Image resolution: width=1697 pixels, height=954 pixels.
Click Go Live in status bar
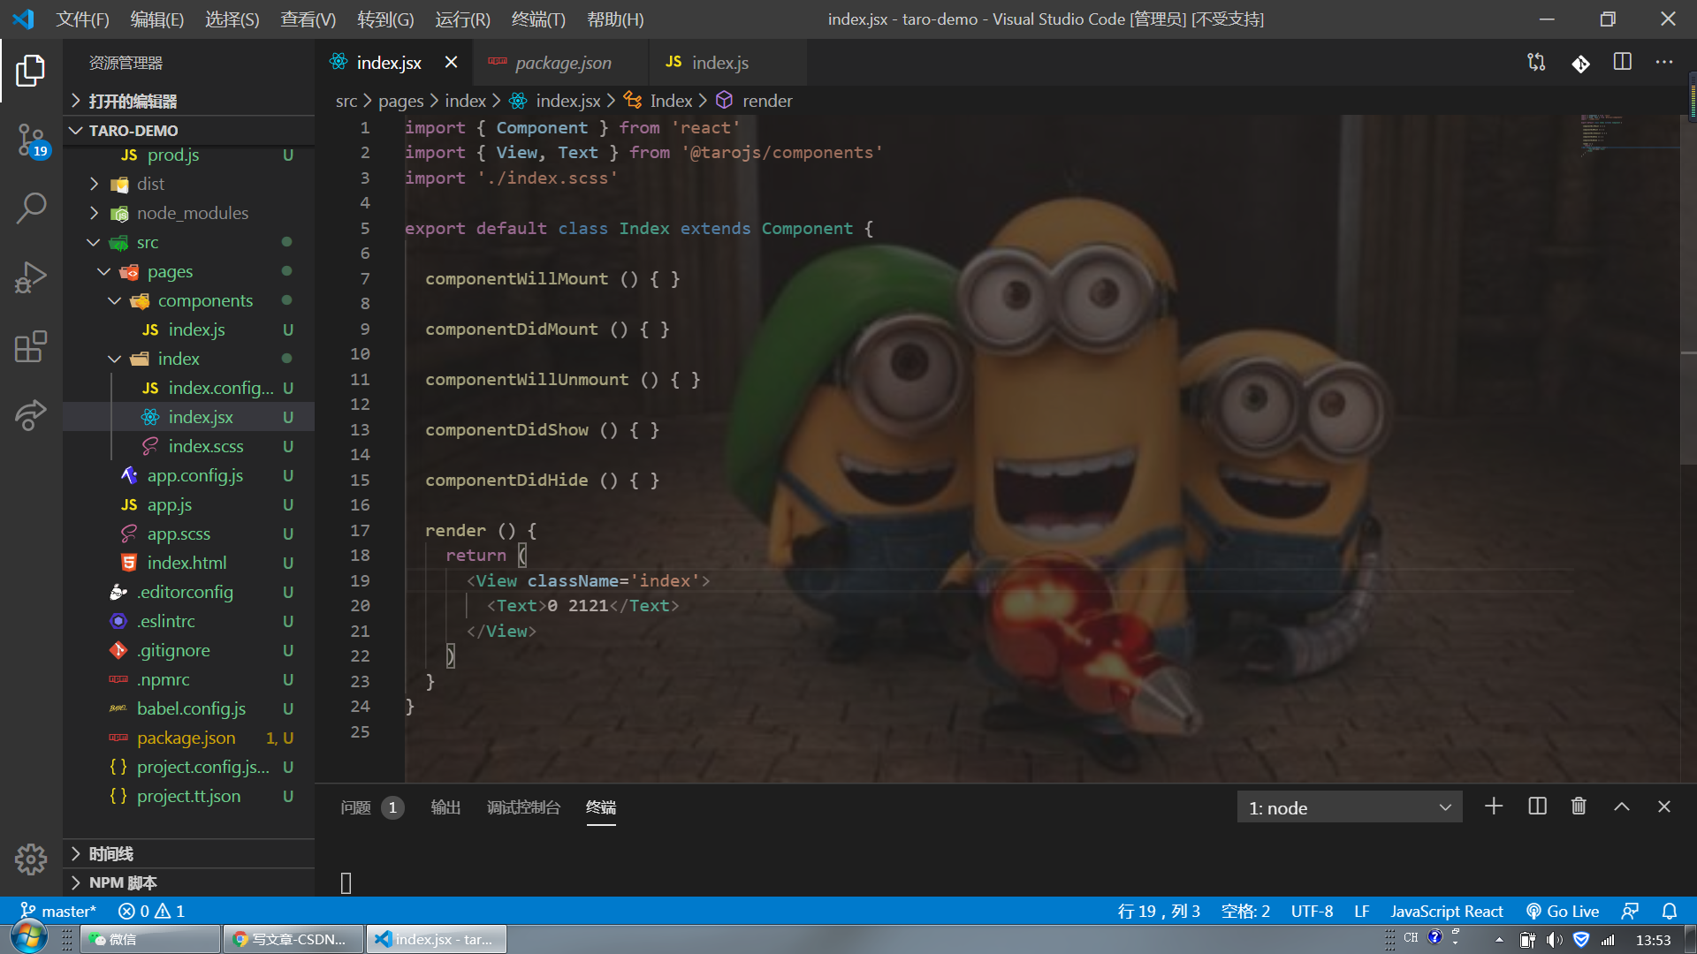tap(1563, 911)
